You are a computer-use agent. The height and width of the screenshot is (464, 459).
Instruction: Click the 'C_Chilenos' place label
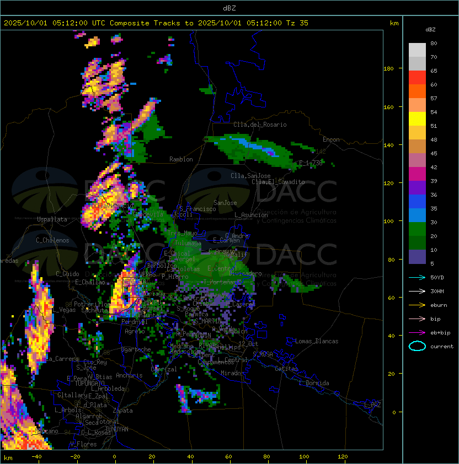coord(52,240)
